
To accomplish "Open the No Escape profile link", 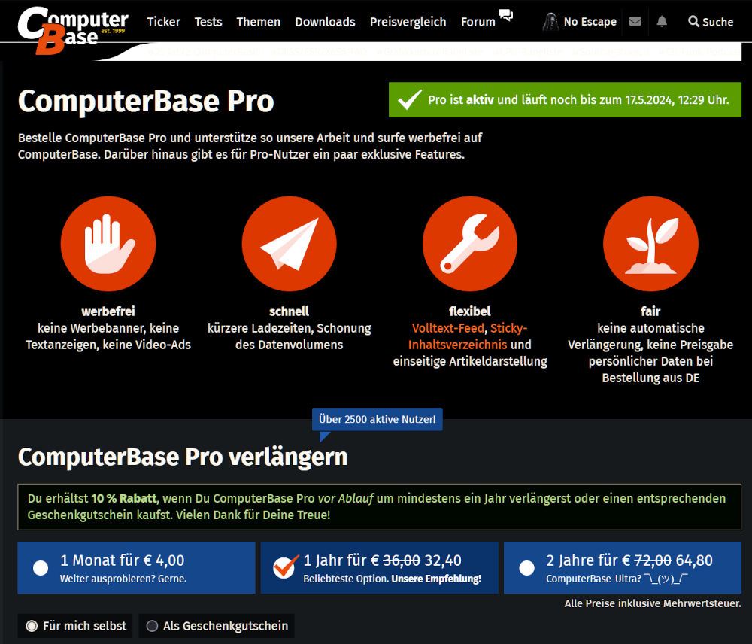I will 590,22.
